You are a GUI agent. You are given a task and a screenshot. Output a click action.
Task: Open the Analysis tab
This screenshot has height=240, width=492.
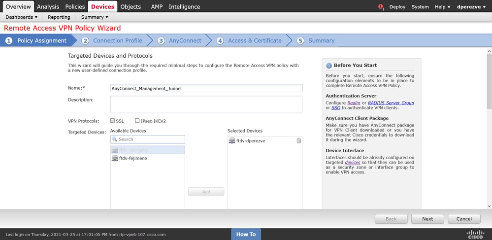pos(48,6)
